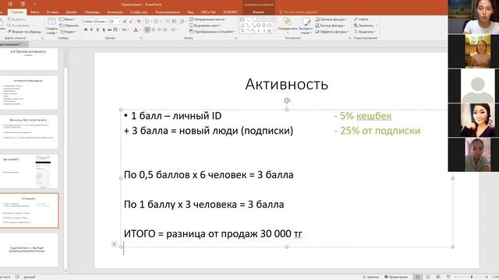Open the Slide show (Слайд-шоу) ribbon tab
499x280 pixels.
pos(139,12)
